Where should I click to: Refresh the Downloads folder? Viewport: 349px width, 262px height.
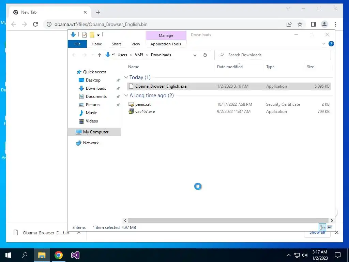[205, 55]
